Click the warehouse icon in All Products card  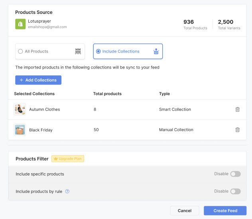coord(78,51)
